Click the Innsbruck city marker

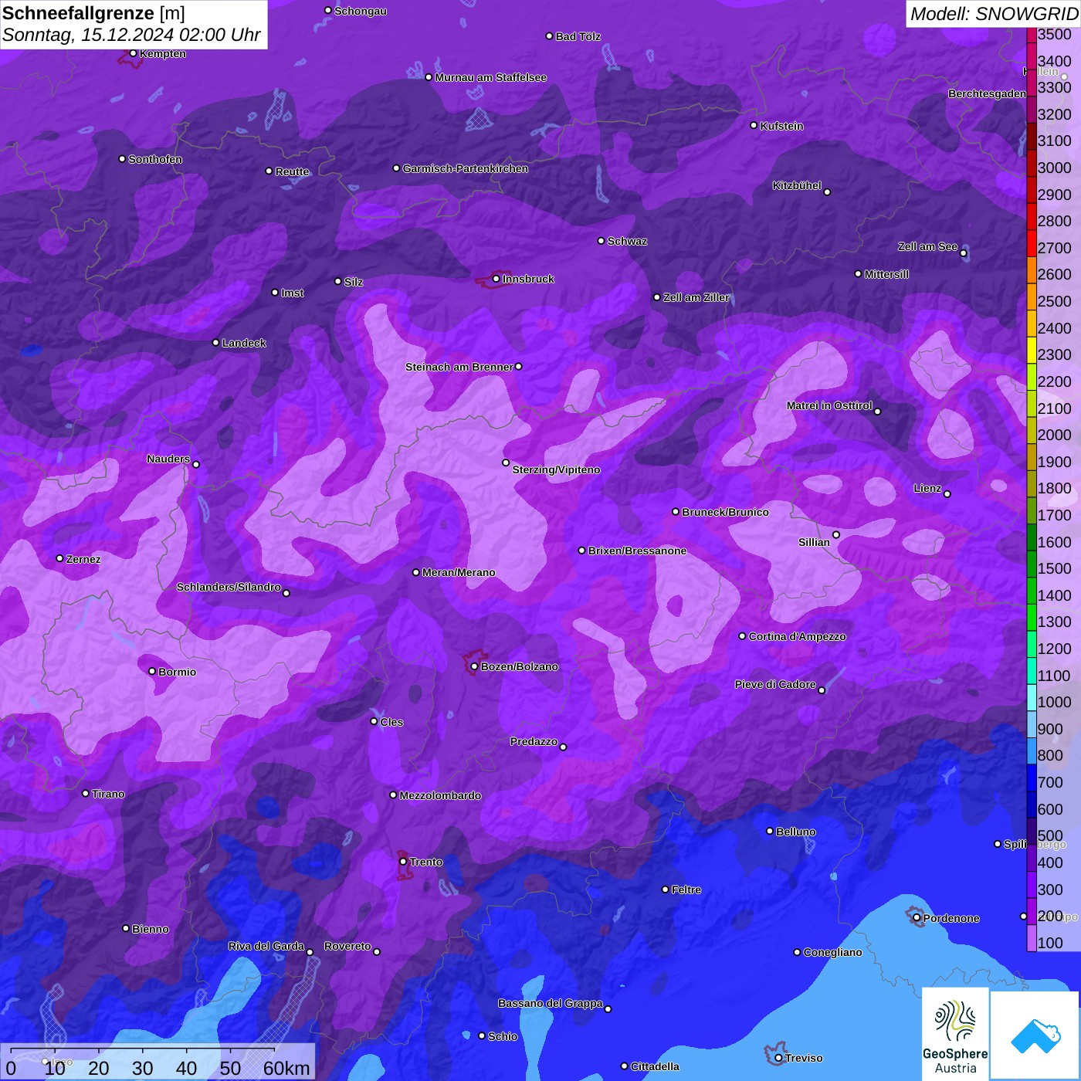click(x=496, y=279)
